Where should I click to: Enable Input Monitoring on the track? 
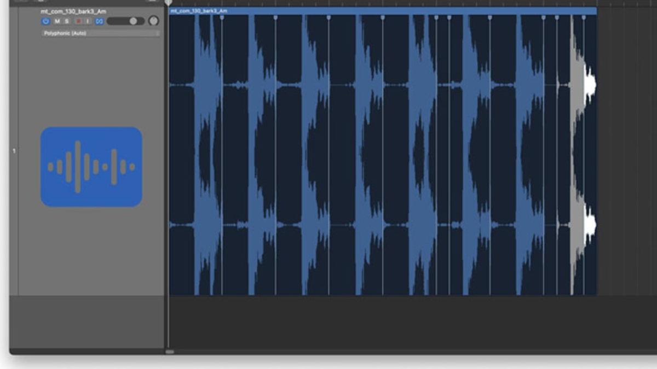pos(88,21)
